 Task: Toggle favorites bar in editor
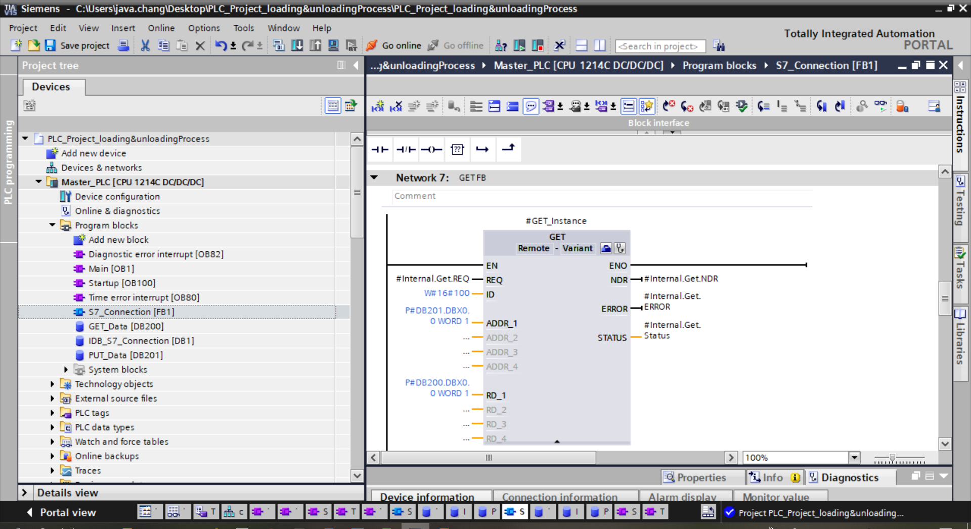pos(646,106)
